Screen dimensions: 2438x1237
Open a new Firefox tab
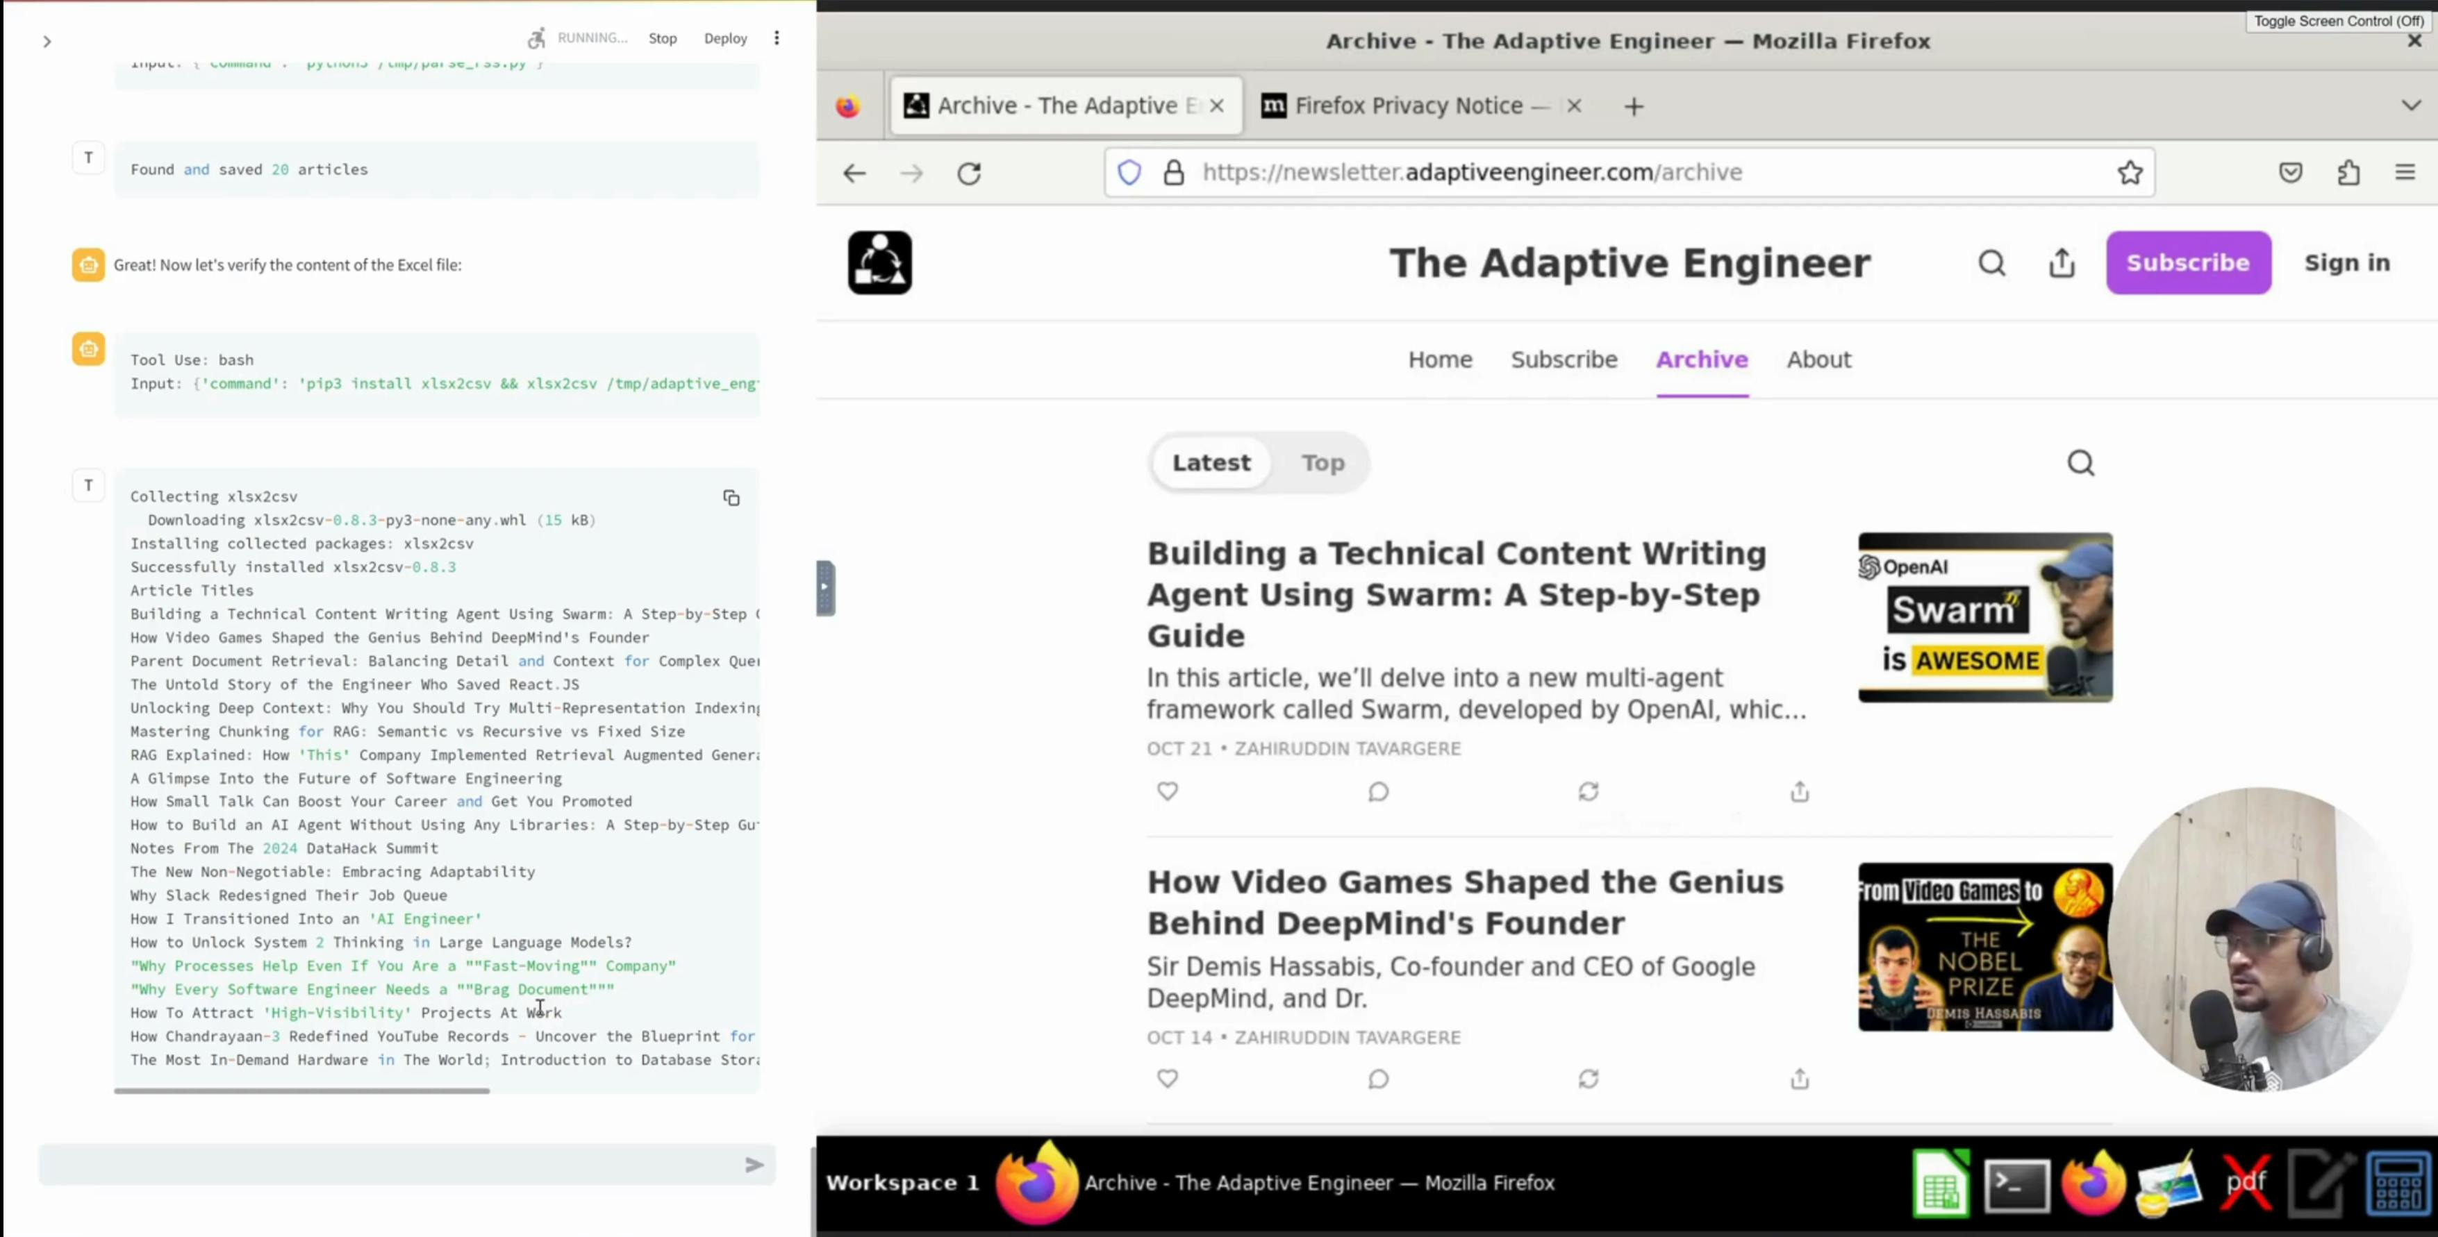[1634, 106]
